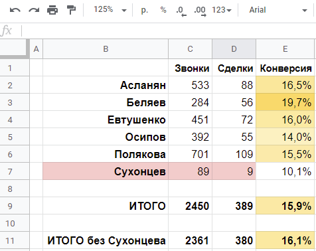Decrease decimal places icon
This screenshot has height=251, width=316.
tap(181, 11)
